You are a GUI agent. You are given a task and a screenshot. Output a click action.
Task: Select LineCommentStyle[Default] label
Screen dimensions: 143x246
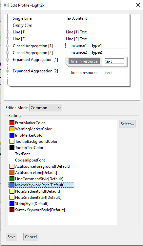point(39,179)
